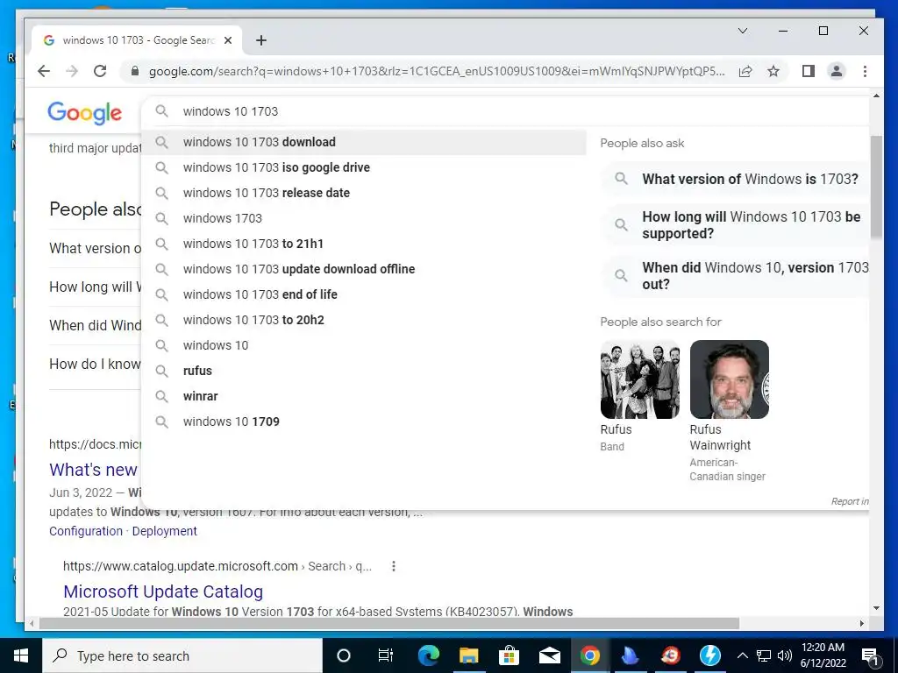Image resolution: width=898 pixels, height=673 pixels.
Task: Open the Rufus Band thumbnail
Action: 639,379
